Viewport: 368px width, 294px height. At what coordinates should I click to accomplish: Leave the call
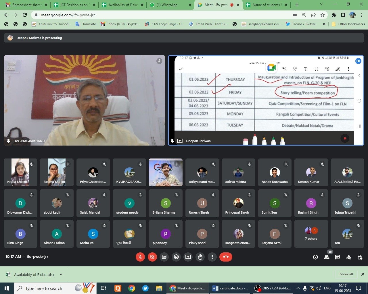pos(226,257)
